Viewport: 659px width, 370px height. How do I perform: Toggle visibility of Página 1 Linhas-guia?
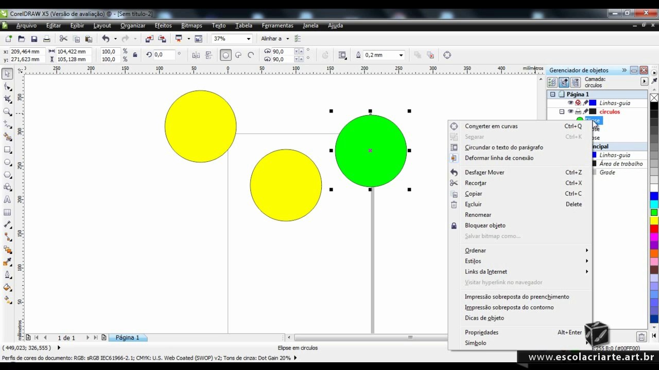click(570, 103)
